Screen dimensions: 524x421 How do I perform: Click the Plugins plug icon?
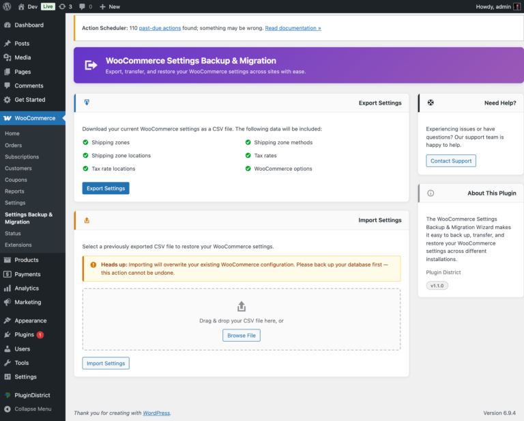coord(8,335)
